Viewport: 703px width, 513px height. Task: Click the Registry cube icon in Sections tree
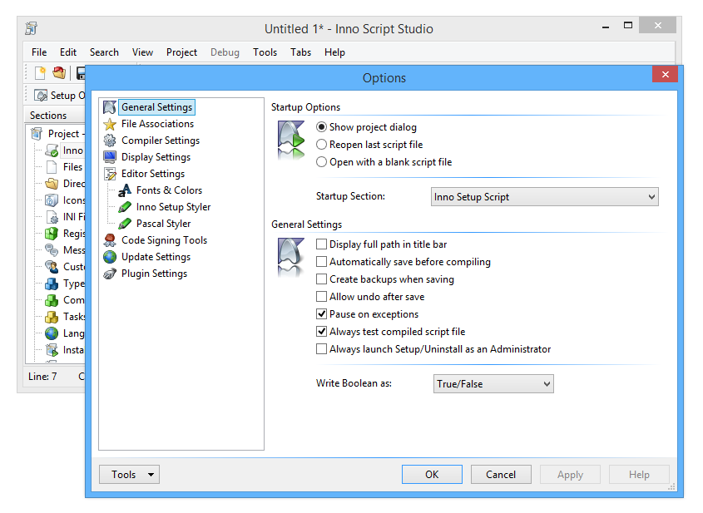pos(52,234)
